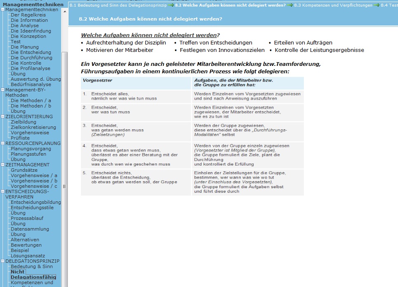Select Vorgehensweise / a
The width and height of the screenshot is (398, 287).
(x=34, y=175)
